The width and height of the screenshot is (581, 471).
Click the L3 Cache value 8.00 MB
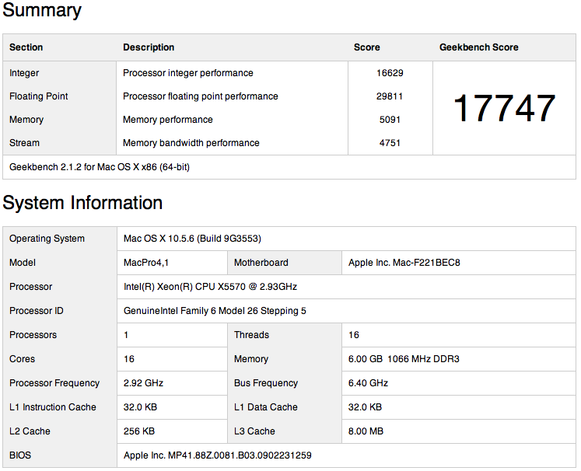pos(365,431)
